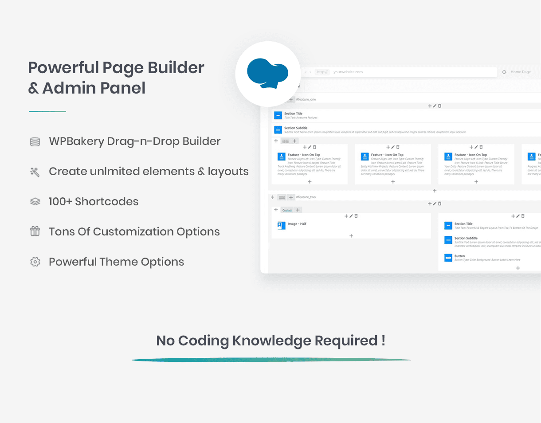Delete the Track Anything feature column
Image resolution: width=541 pixels, height=423 pixels.
click(x=314, y=147)
